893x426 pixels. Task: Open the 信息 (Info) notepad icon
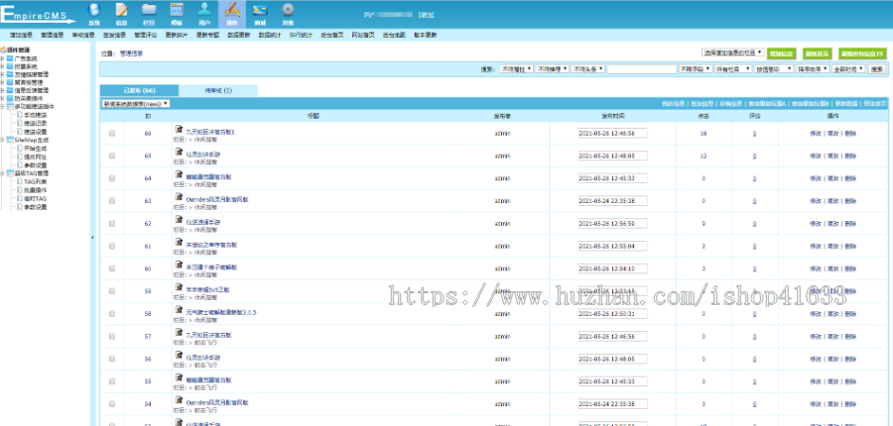point(121,12)
